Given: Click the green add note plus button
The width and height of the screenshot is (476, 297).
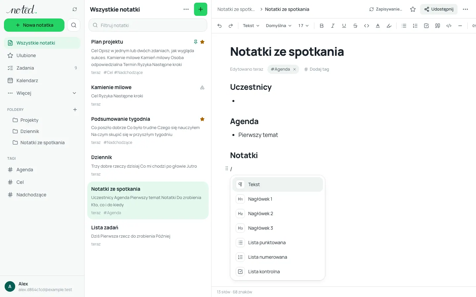Looking at the screenshot, I should click(201, 9).
